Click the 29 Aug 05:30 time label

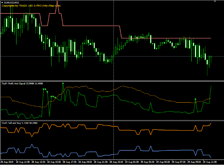coord(163,162)
